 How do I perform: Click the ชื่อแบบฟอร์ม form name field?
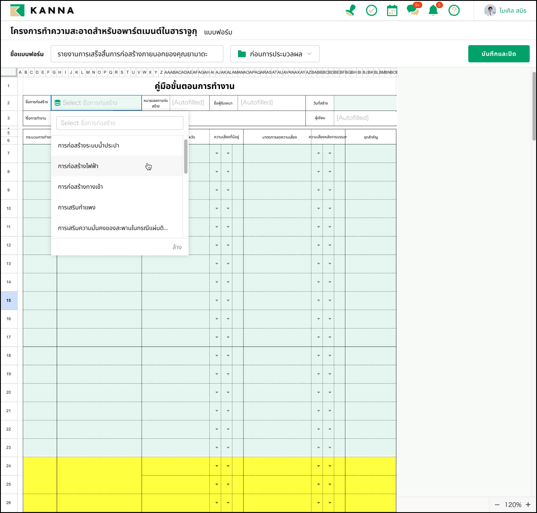pyautogui.click(x=137, y=54)
